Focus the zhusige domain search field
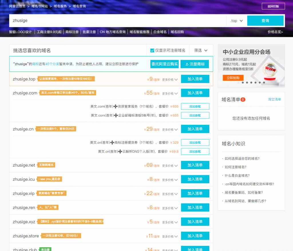 point(118,21)
